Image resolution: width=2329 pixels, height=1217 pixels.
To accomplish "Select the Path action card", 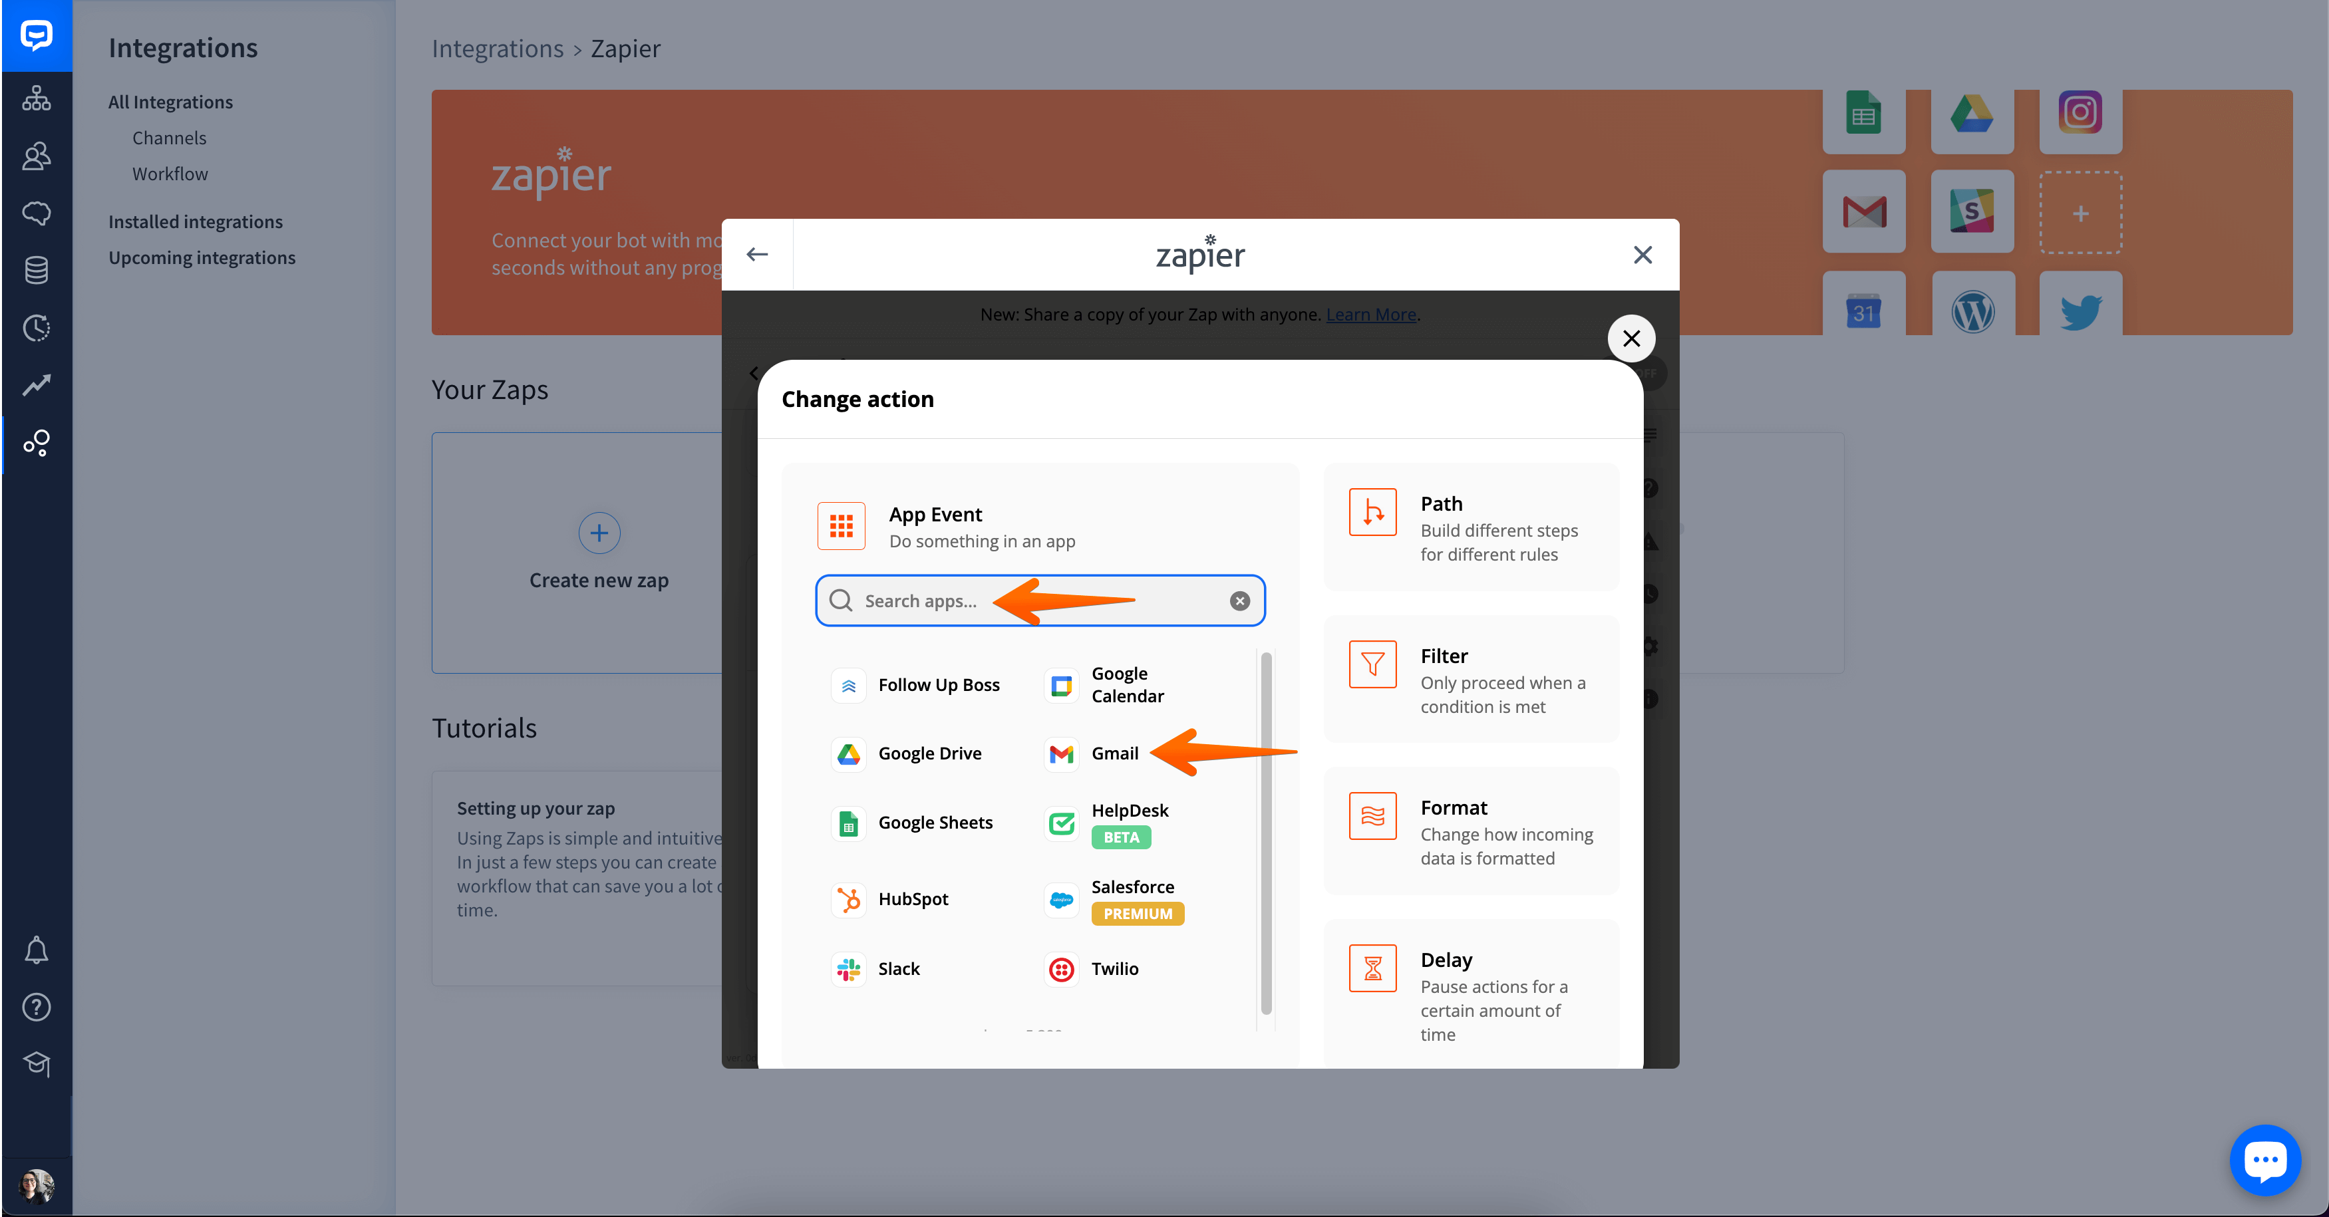I will pyautogui.click(x=1471, y=527).
